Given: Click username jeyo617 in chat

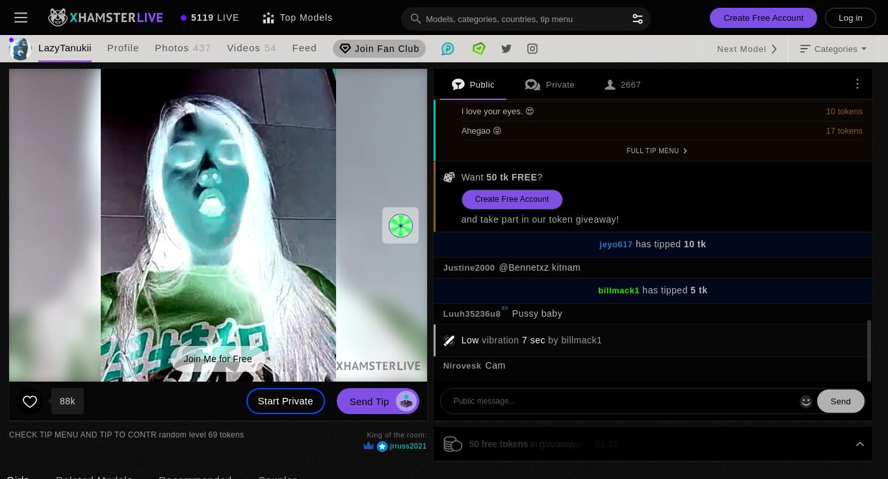Looking at the screenshot, I should pyautogui.click(x=616, y=245).
